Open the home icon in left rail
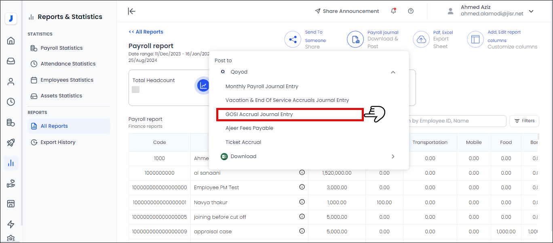 point(11,40)
